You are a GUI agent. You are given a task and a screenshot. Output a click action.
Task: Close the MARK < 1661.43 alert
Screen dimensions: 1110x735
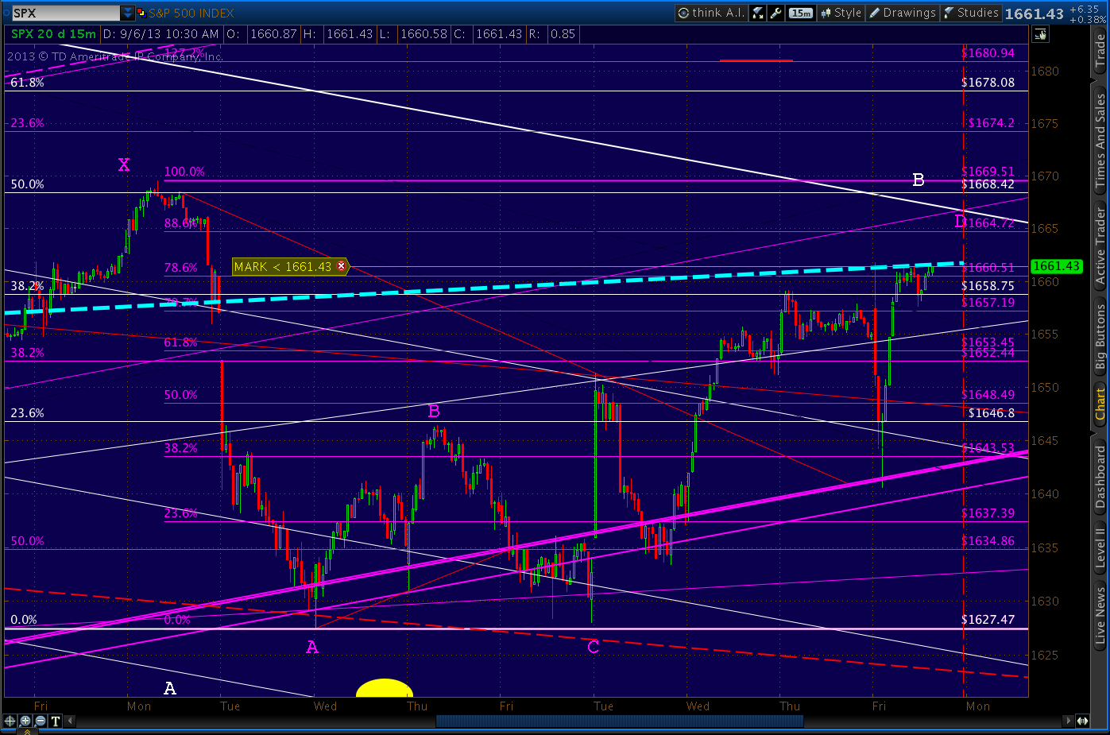[x=342, y=267]
